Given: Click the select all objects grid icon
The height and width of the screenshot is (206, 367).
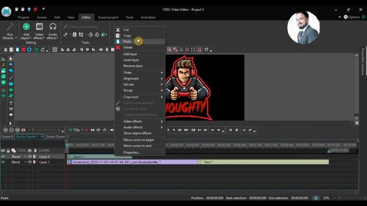Looking at the screenshot, I should (x=55, y=50).
